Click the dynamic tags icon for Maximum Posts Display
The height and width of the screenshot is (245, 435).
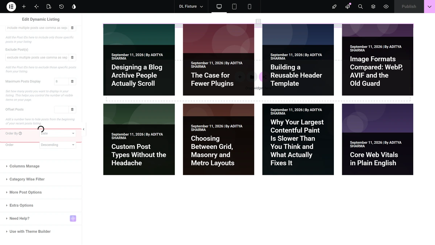(x=72, y=82)
